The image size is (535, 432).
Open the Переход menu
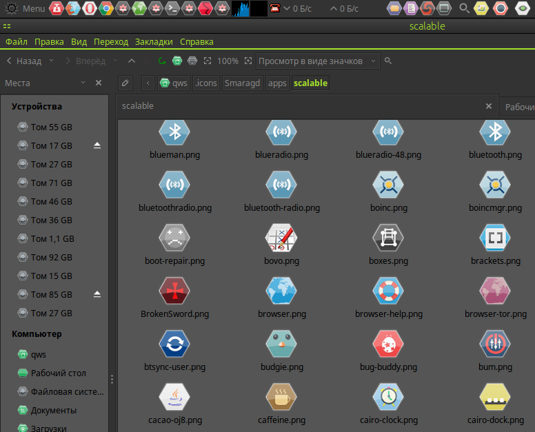point(111,42)
